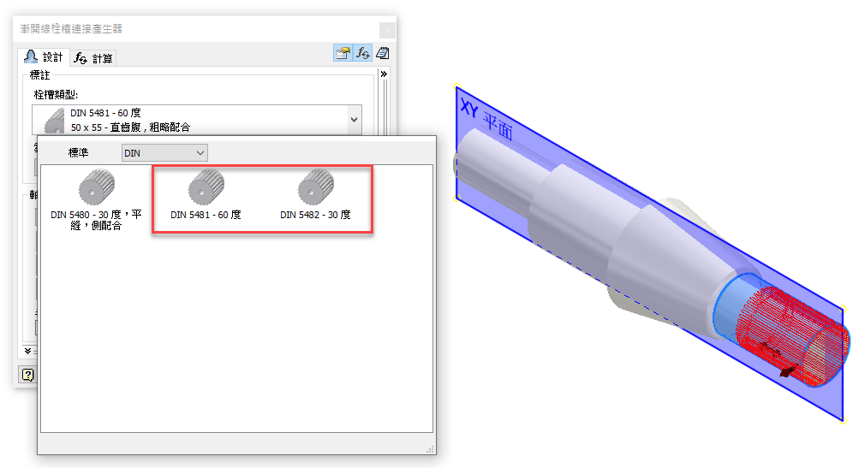Click the yellow help question mark icon
The image size is (859, 468).
(28, 375)
